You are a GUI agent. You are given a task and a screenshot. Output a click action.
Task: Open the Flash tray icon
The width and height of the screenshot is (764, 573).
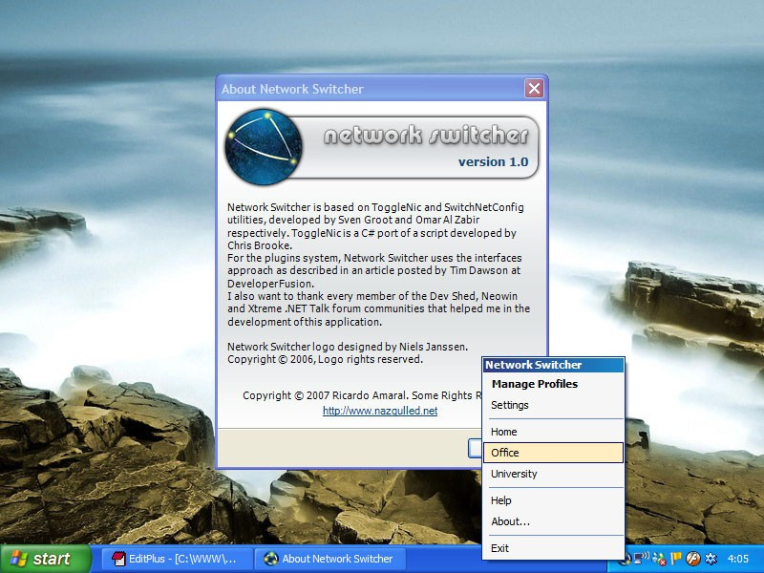click(693, 559)
